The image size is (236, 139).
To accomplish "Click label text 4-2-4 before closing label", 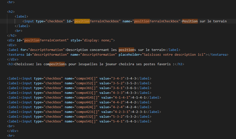I will point(131,107).
